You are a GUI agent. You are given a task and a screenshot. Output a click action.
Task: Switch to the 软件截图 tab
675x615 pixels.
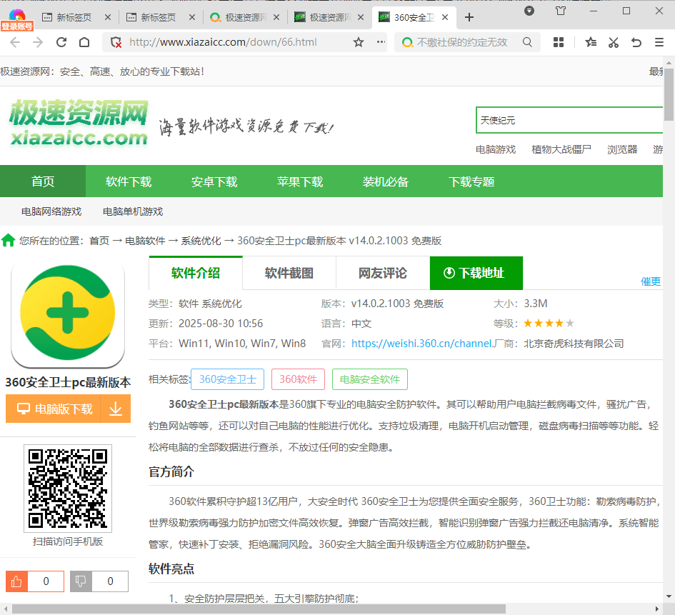tap(289, 273)
